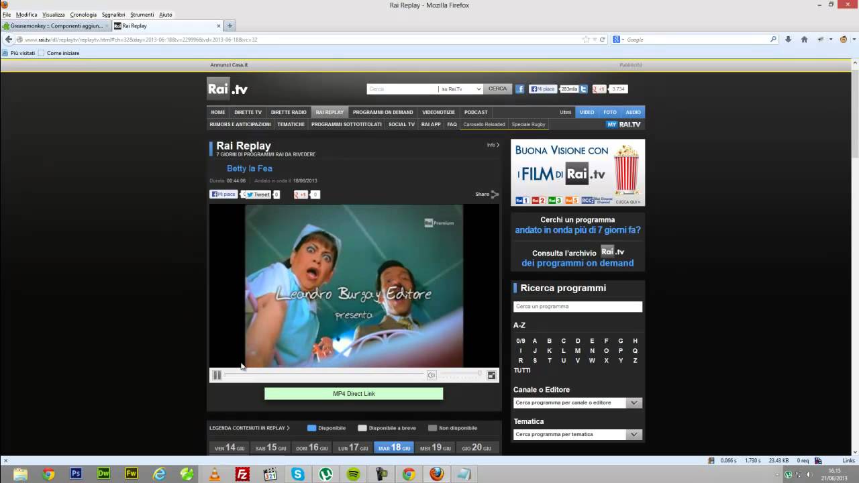The height and width of the screenshot is (483, 859).
Task: Select letter A in A-Z index
Action: [535, 341]
